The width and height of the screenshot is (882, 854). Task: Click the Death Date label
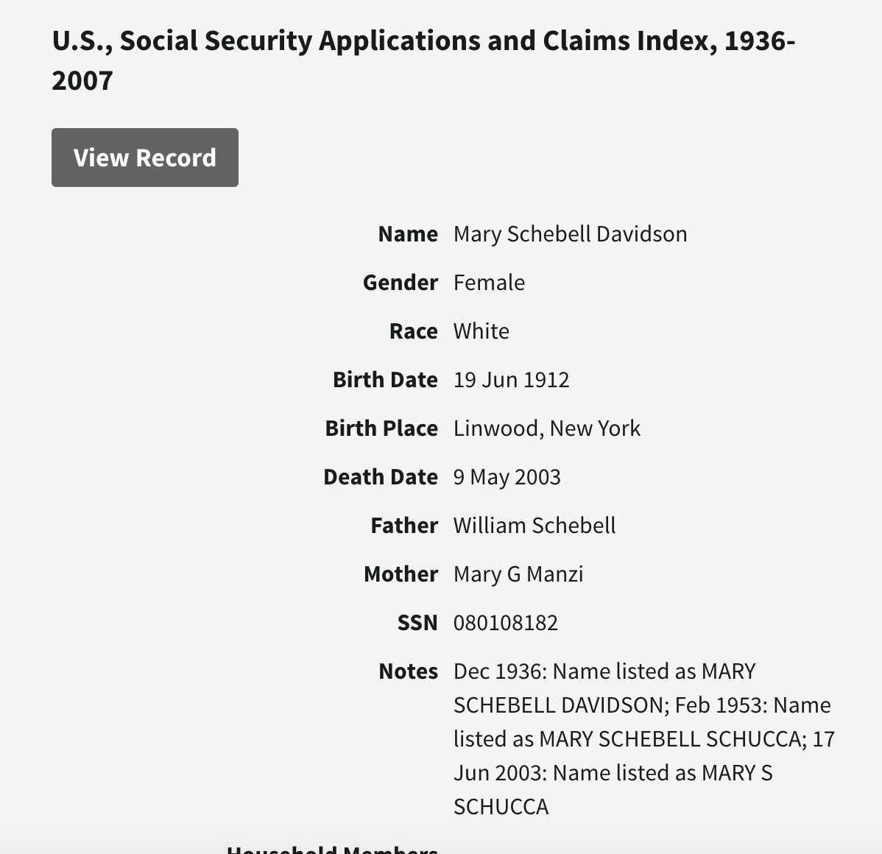381,477
